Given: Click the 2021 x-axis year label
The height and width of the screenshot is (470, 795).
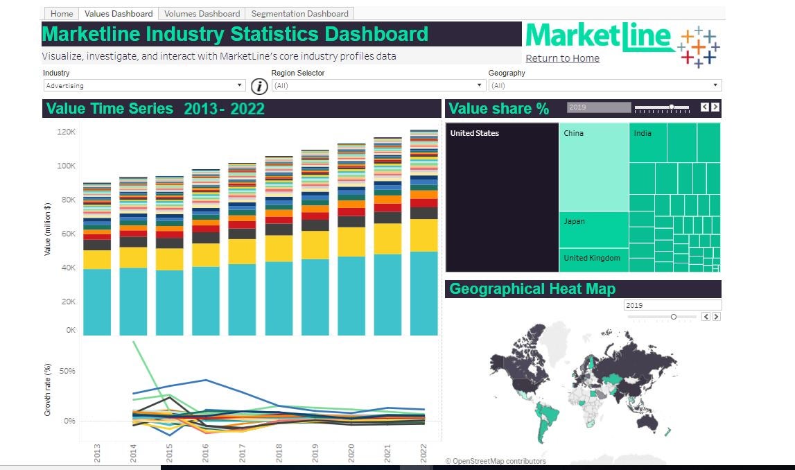Looking at the screenshot, I should click(388, 453).
